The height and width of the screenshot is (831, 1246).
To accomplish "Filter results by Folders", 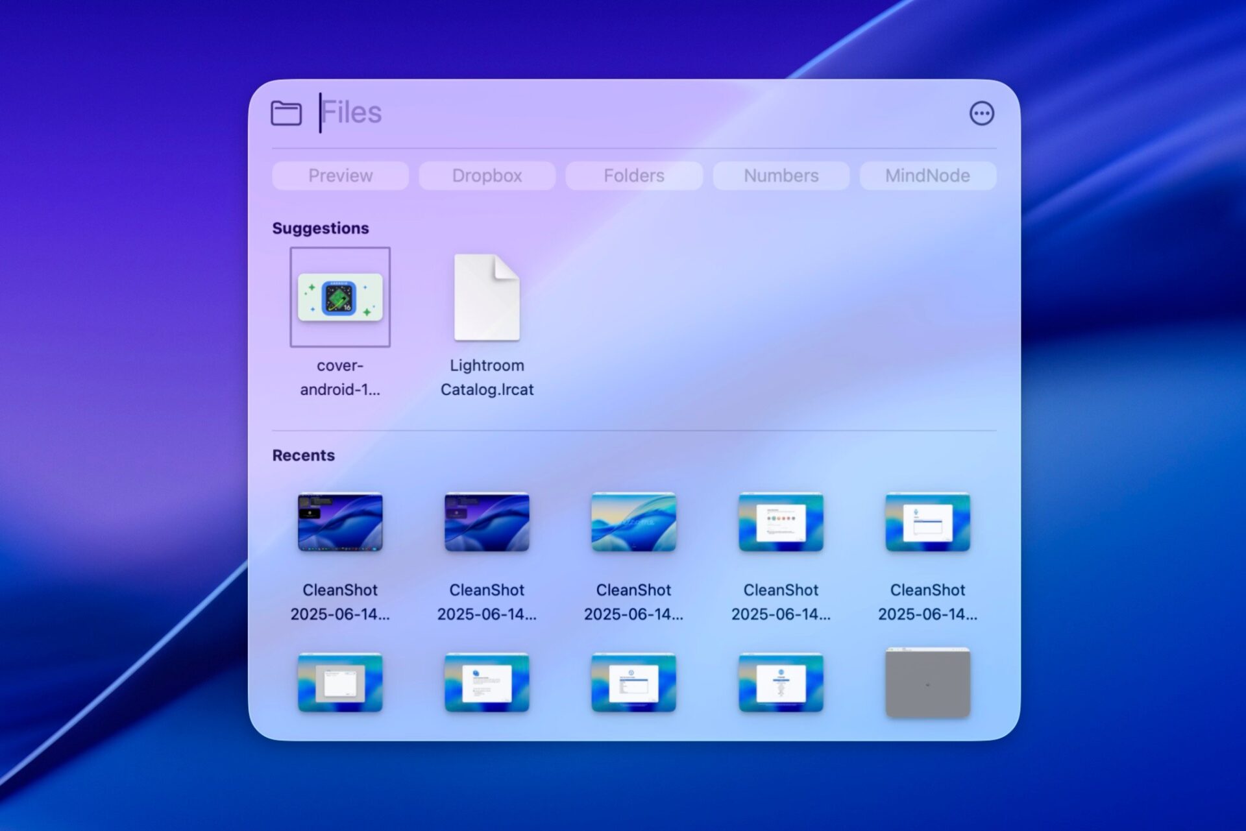I will tap(633, 176).
